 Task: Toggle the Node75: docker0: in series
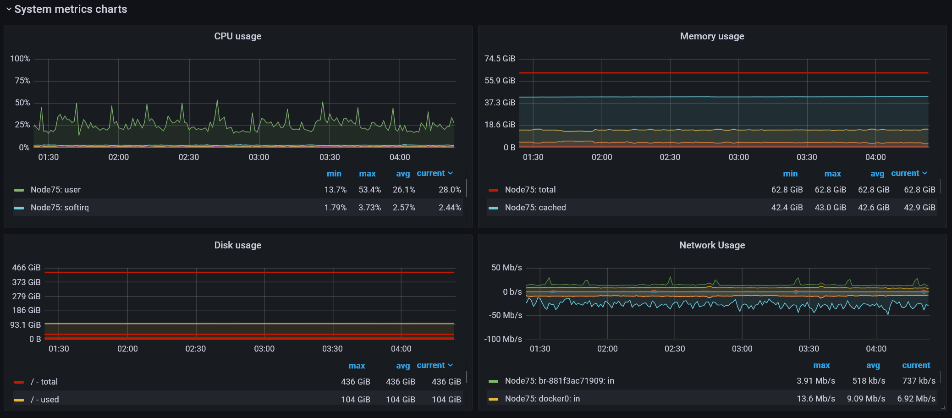[x=542, y=399]
